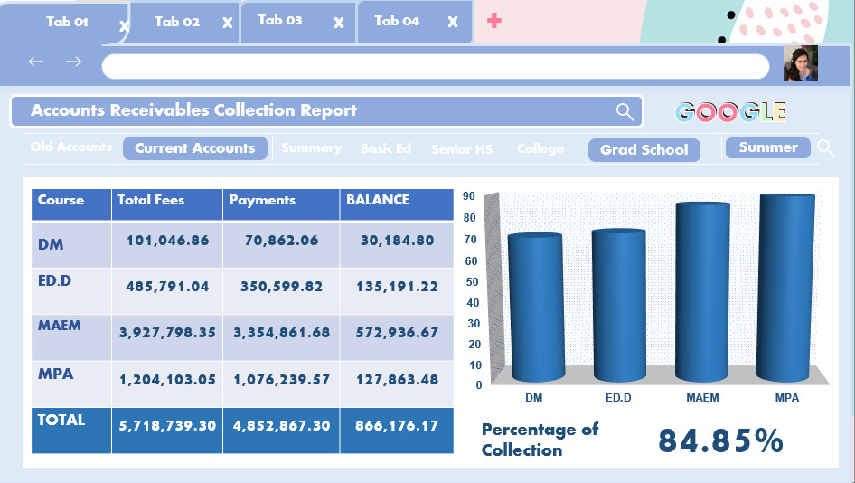Screen dimensions: 855x483
Task: Select the MPA course row label
Action: [x=56, y=374]
